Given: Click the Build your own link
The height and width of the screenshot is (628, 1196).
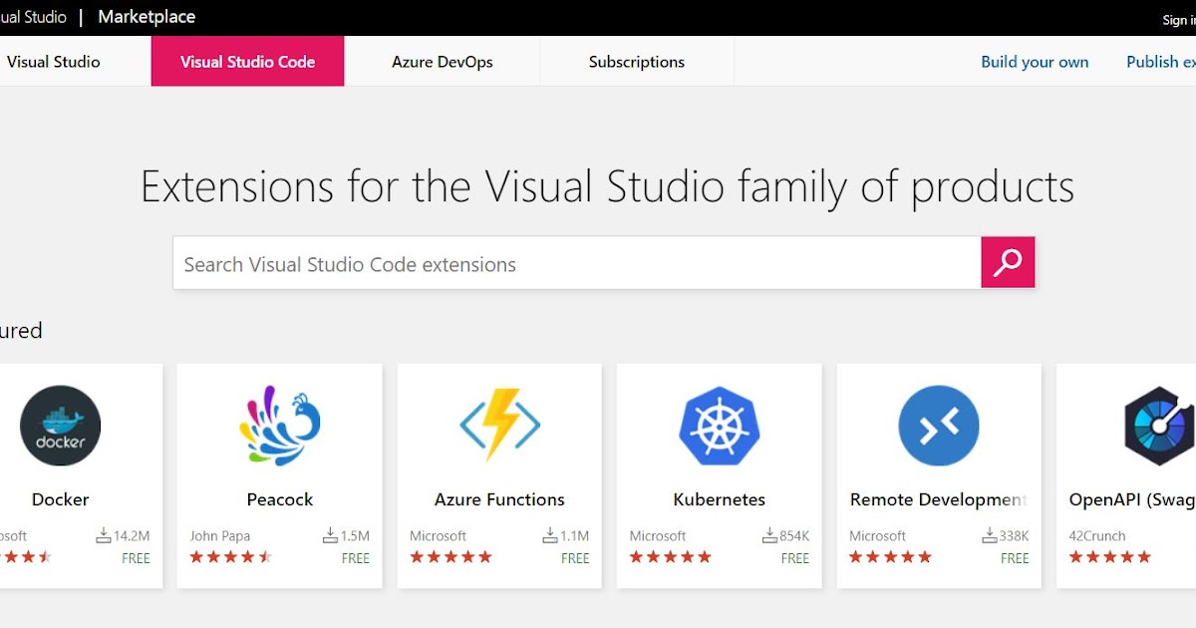Looking at the screenshot, I should point(1035,62).
